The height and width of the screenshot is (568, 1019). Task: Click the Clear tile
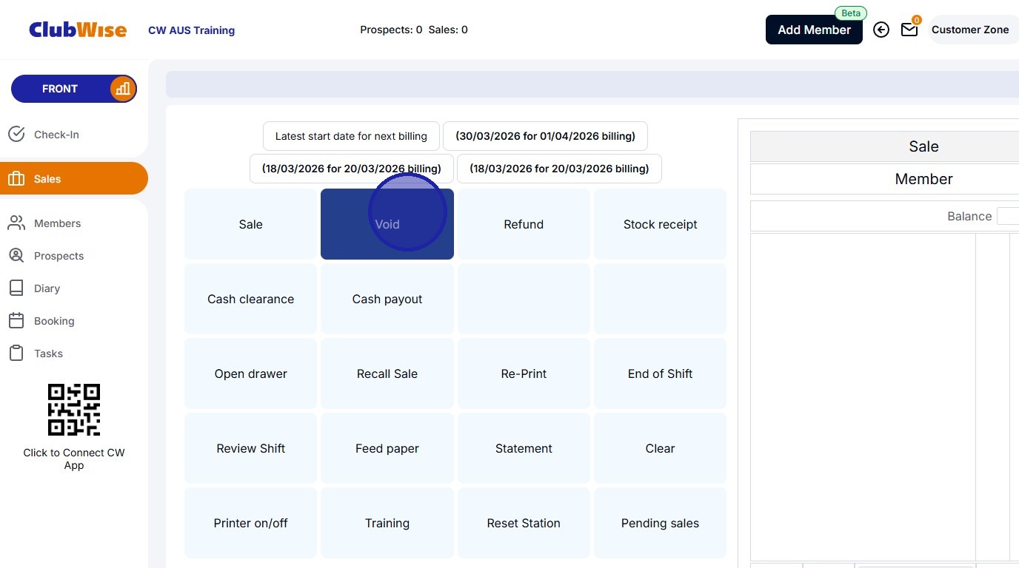[661, 448]
